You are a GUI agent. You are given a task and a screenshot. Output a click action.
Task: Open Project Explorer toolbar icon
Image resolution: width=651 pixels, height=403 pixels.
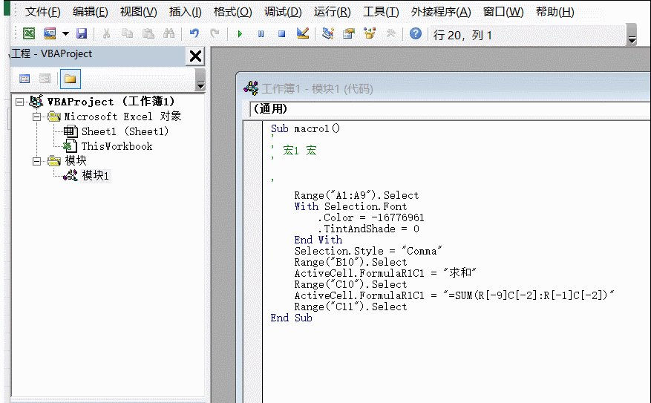[x=328, y=33]
